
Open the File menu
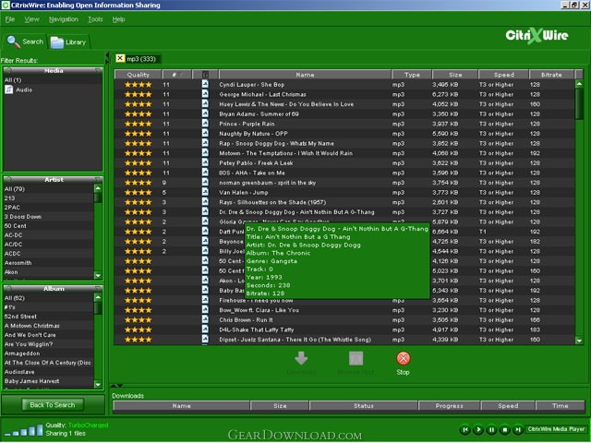10,19
